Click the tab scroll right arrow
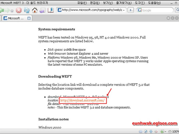This screenshot has width=179, height=134. 177,18
